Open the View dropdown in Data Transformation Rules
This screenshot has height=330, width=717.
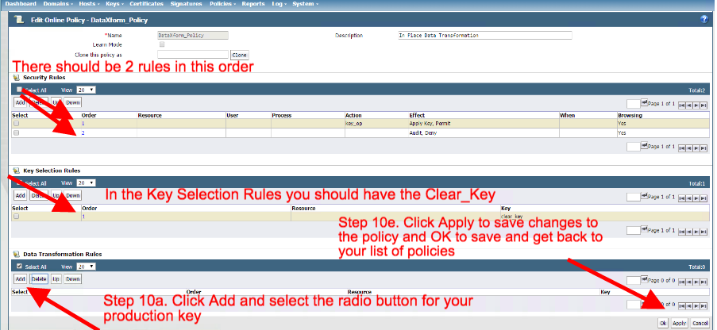(87, 267)
